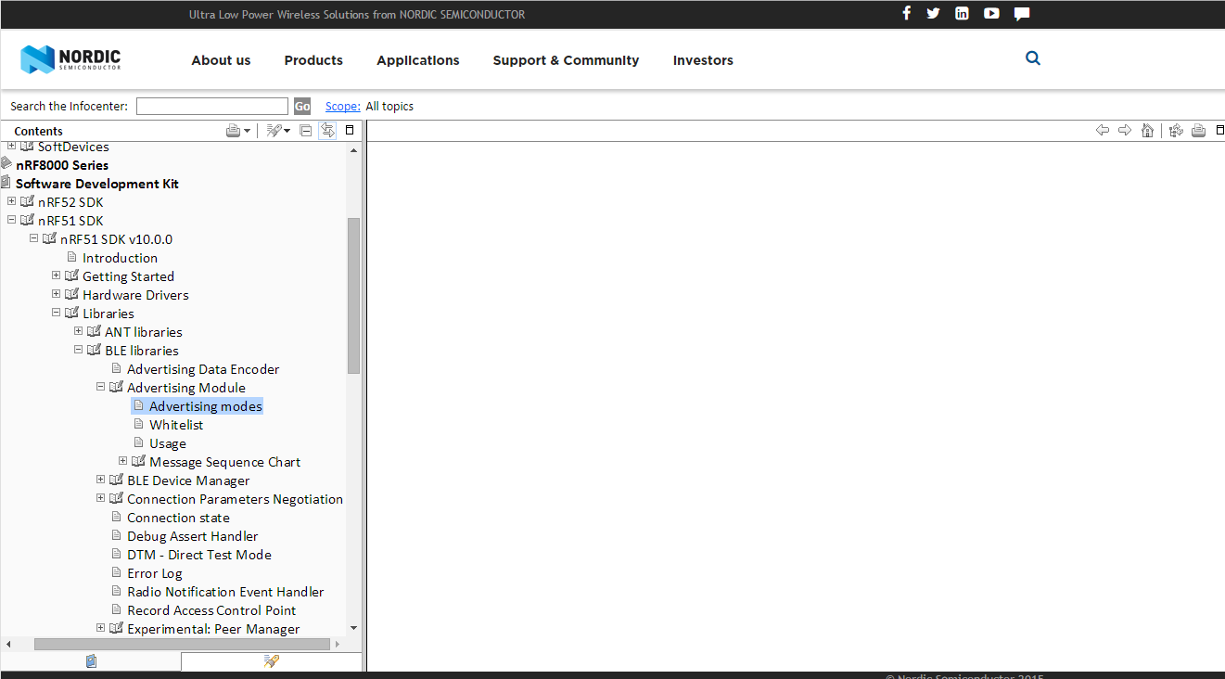Open the Applications menu
Image resolution: width=1225 pixels, height=679 pixels.
418,60
